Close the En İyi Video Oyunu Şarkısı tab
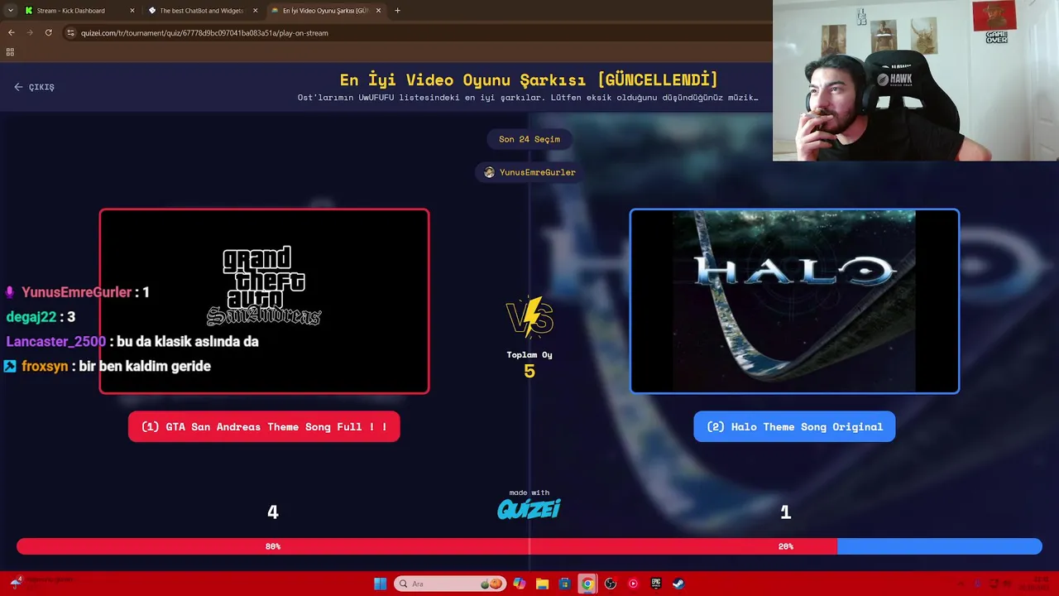Screen dimensions: 1059x596 click(x=379, y=11)
